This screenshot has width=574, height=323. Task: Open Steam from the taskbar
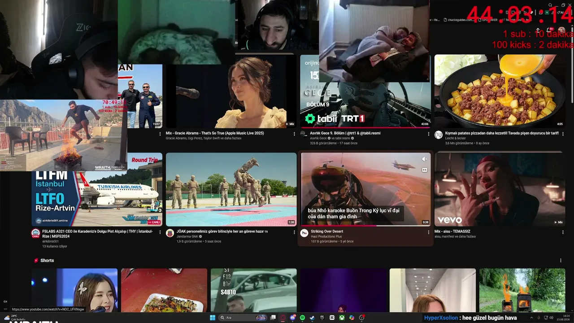pyautogui.click(x=312, y=318)
